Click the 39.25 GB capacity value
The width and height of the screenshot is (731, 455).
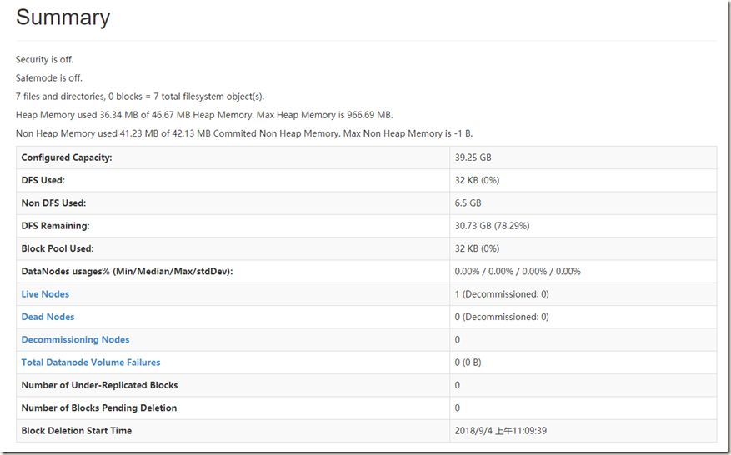point(473,157)
